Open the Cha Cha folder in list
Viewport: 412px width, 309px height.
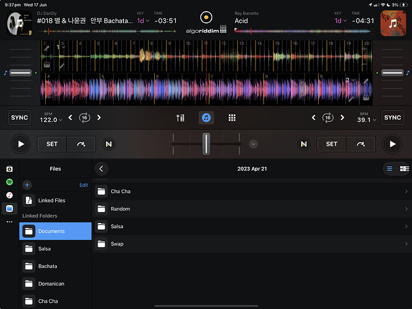[252, 192]
